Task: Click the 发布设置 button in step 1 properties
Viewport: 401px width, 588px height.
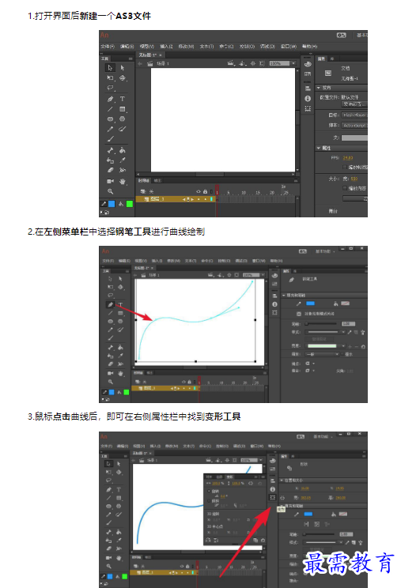Action: (354, 104)
